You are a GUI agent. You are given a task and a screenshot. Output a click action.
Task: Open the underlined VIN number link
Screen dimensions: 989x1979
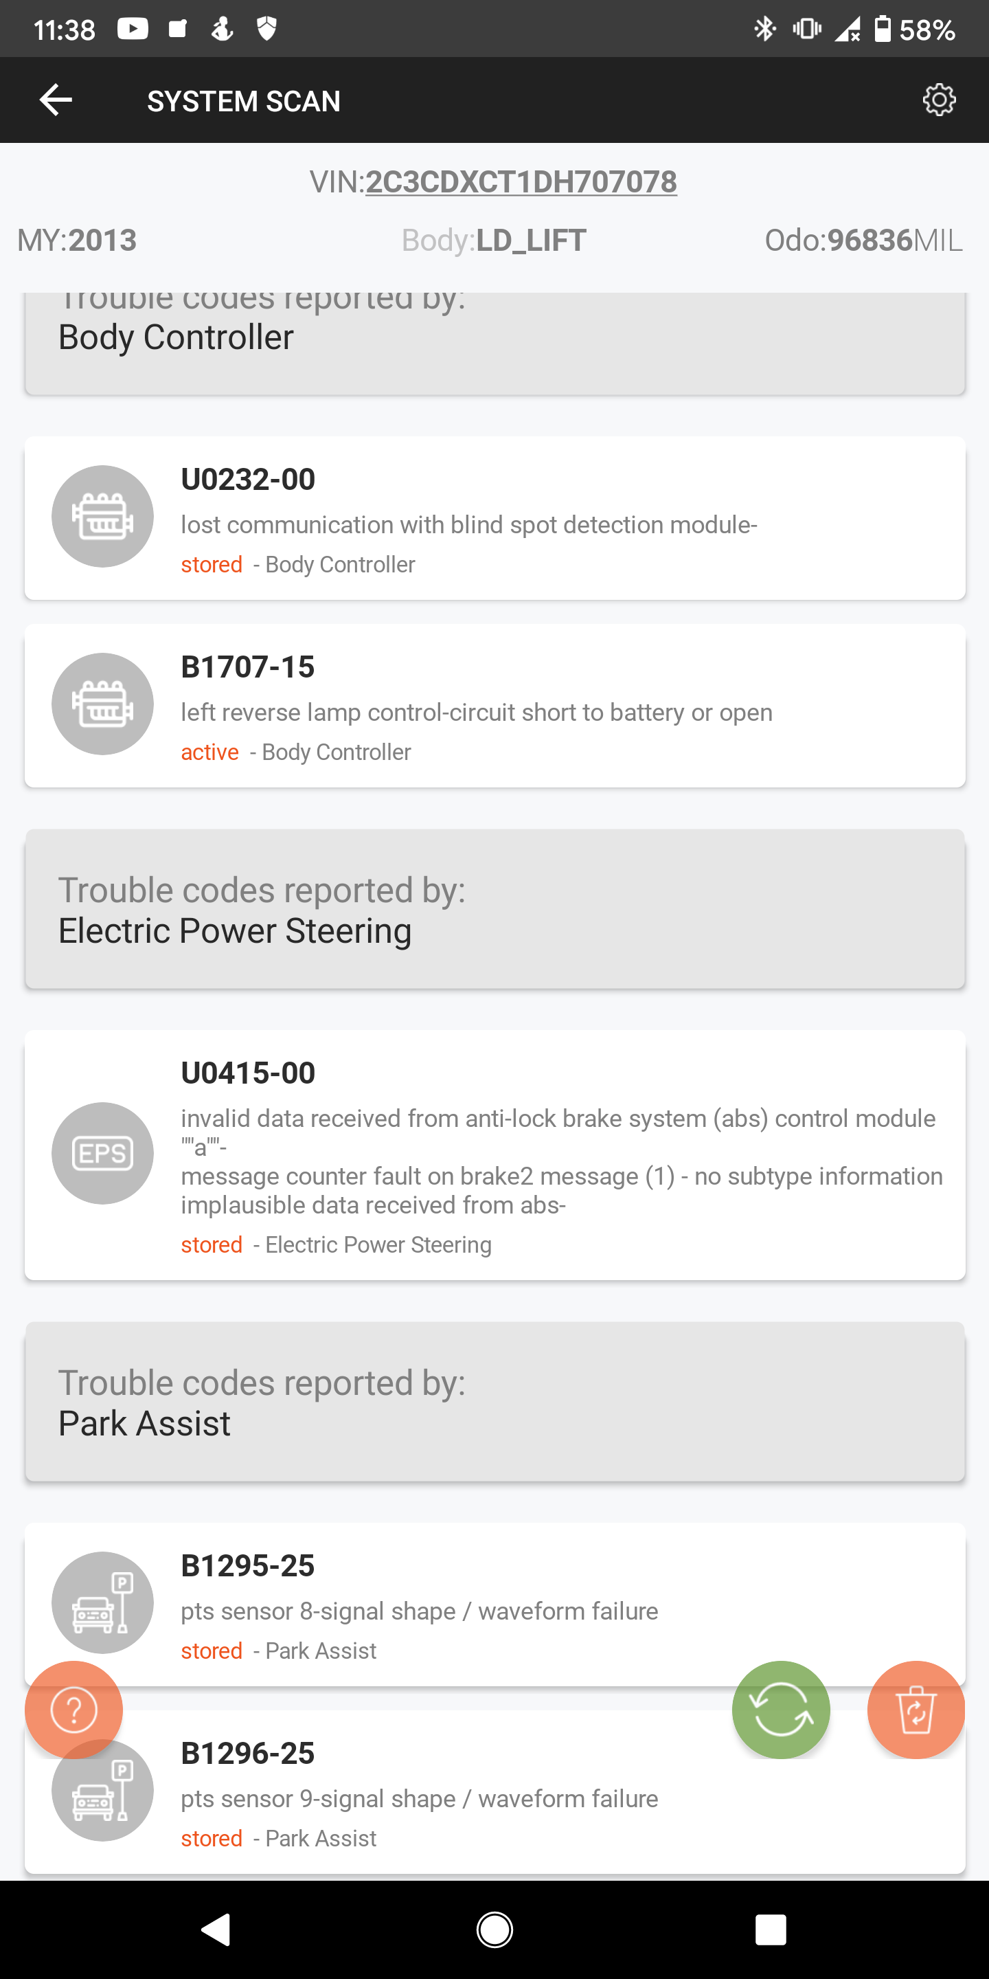click(521, 182)
